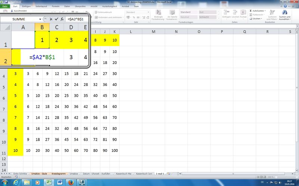
Task: Launch Internet Explorer from the taskbar
Action: pyautogui.click(x=16, y=182)
